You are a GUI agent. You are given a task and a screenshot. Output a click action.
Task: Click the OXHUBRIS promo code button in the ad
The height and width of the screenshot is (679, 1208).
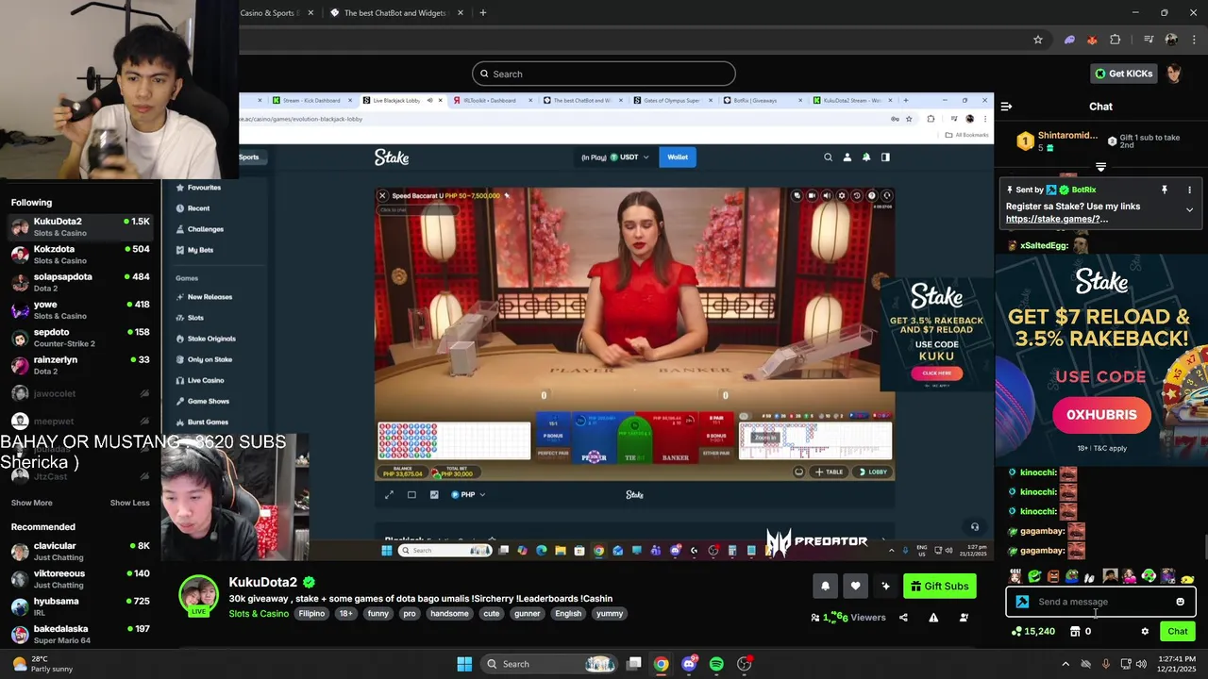coord(1101,415)
